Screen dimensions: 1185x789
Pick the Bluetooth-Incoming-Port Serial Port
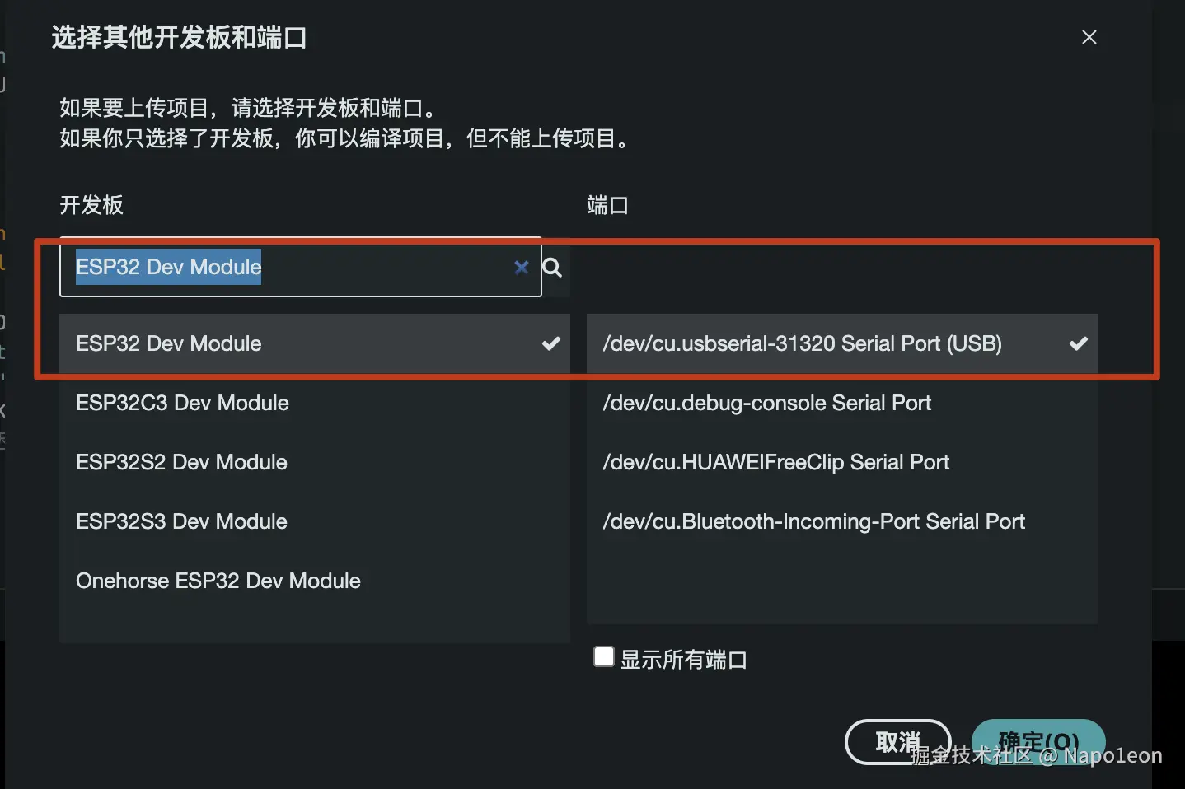pyautogui.click(x=813, y=521)
